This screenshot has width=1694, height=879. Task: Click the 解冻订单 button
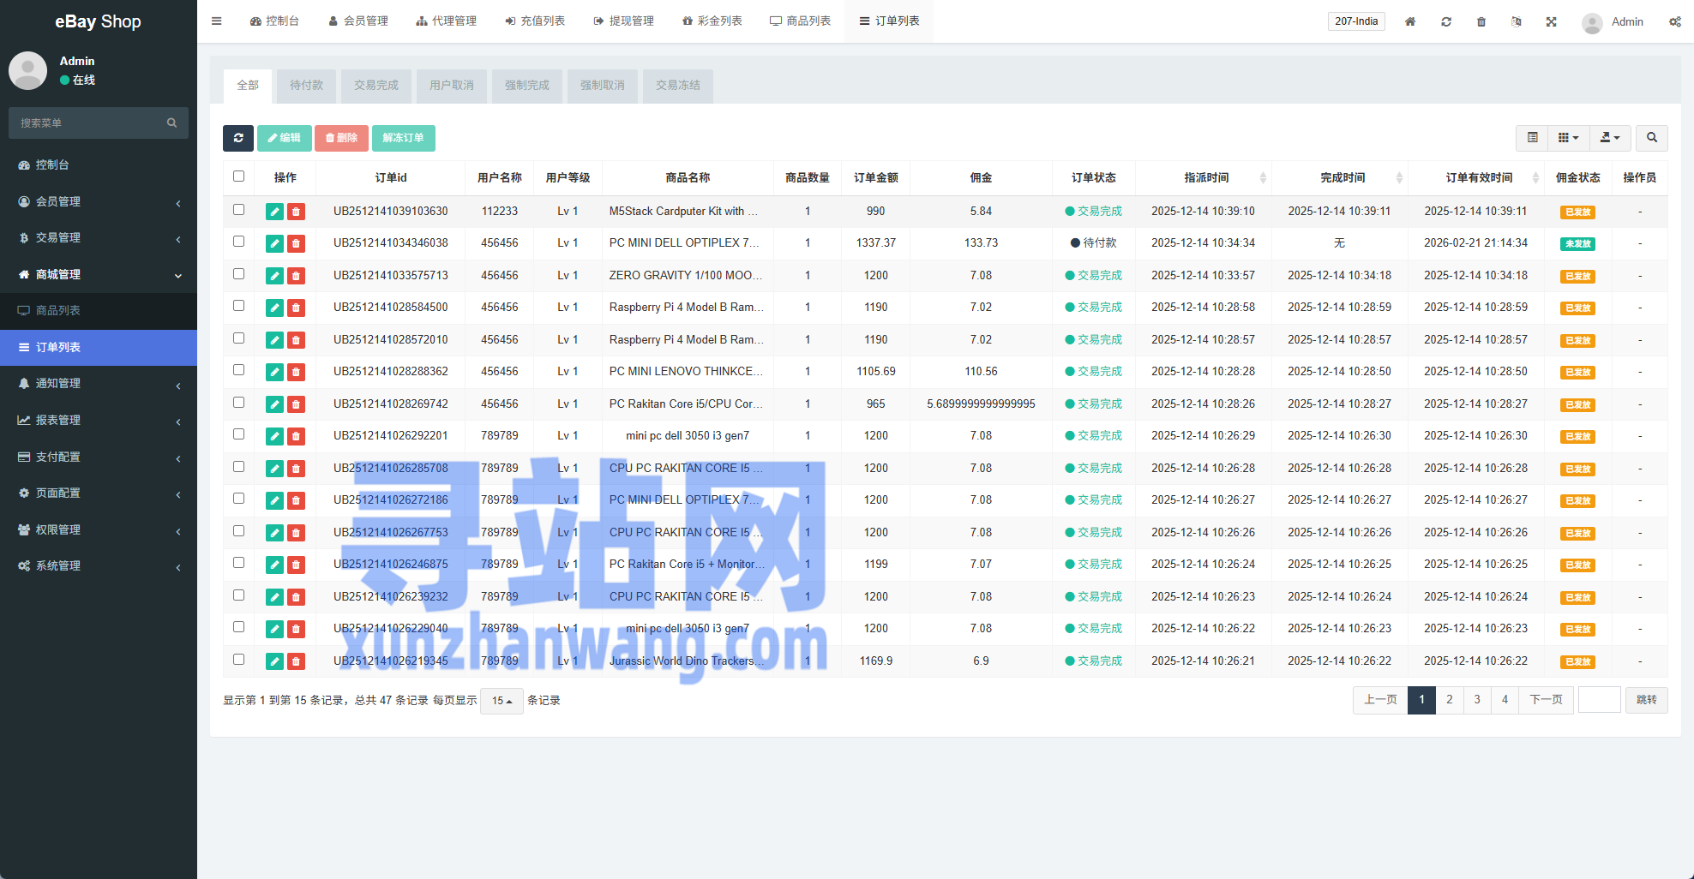403,138
